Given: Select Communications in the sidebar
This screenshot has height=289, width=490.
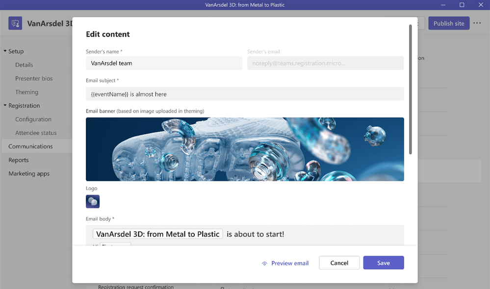Looking at the screenshot, I should tap(30, 146).
